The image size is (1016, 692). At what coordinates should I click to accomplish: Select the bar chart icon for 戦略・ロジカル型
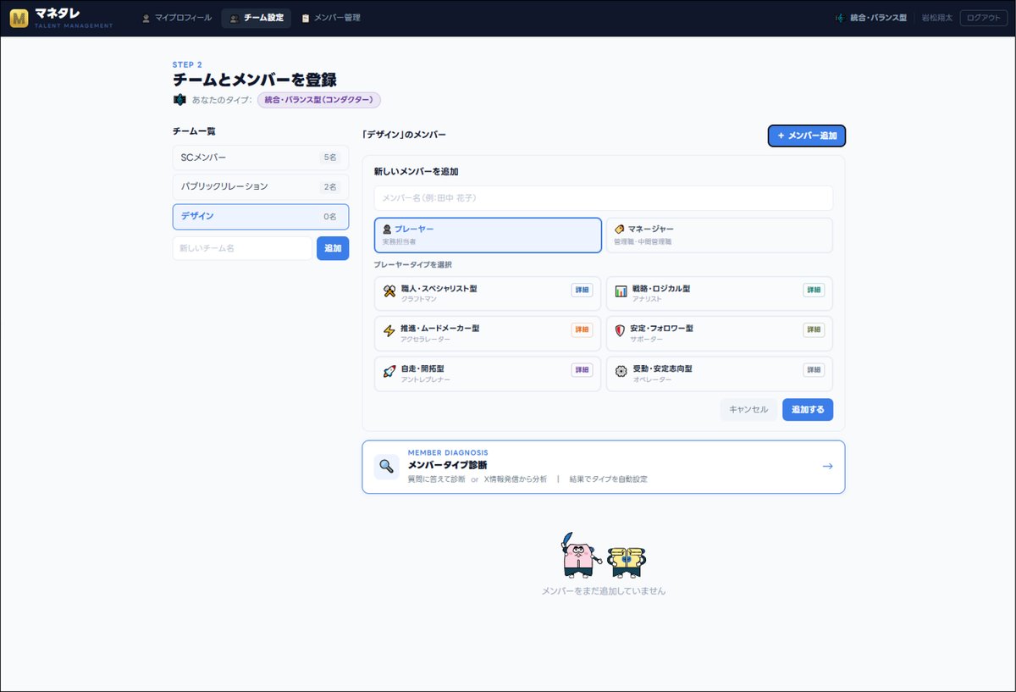[621, 291]
